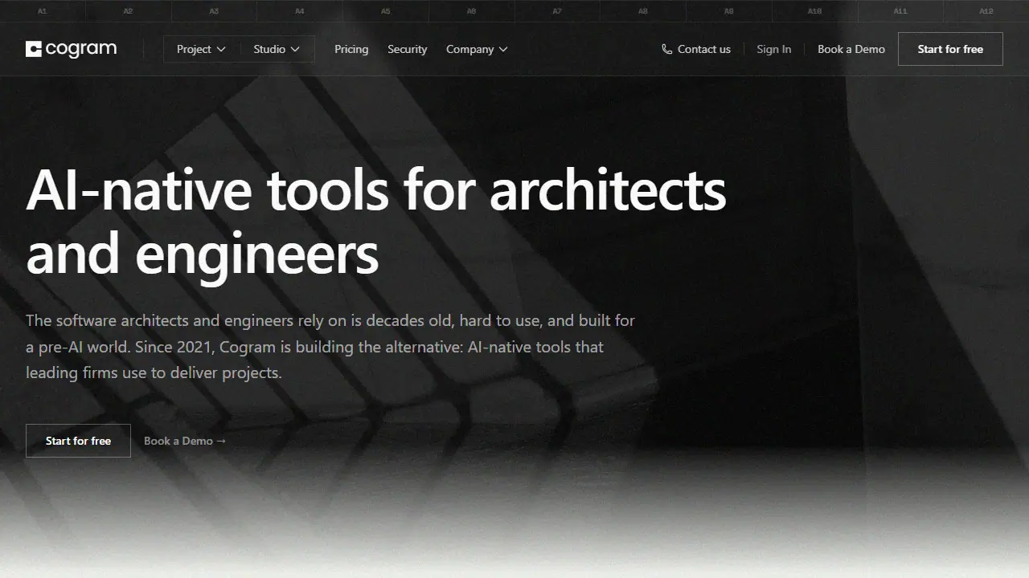Click Start for free below the hero text
The height and width of the screenshot is (578, 1029).
point(78,441)
